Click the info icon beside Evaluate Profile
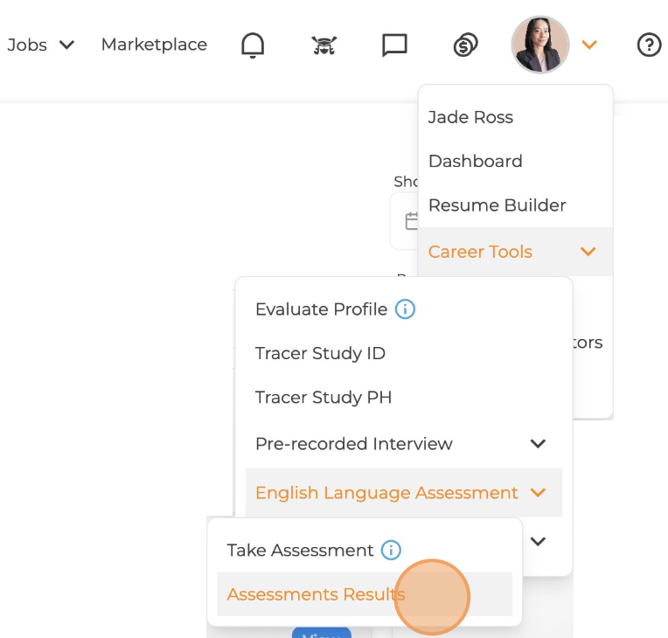668x638 pixels. (x=405, y=309)
